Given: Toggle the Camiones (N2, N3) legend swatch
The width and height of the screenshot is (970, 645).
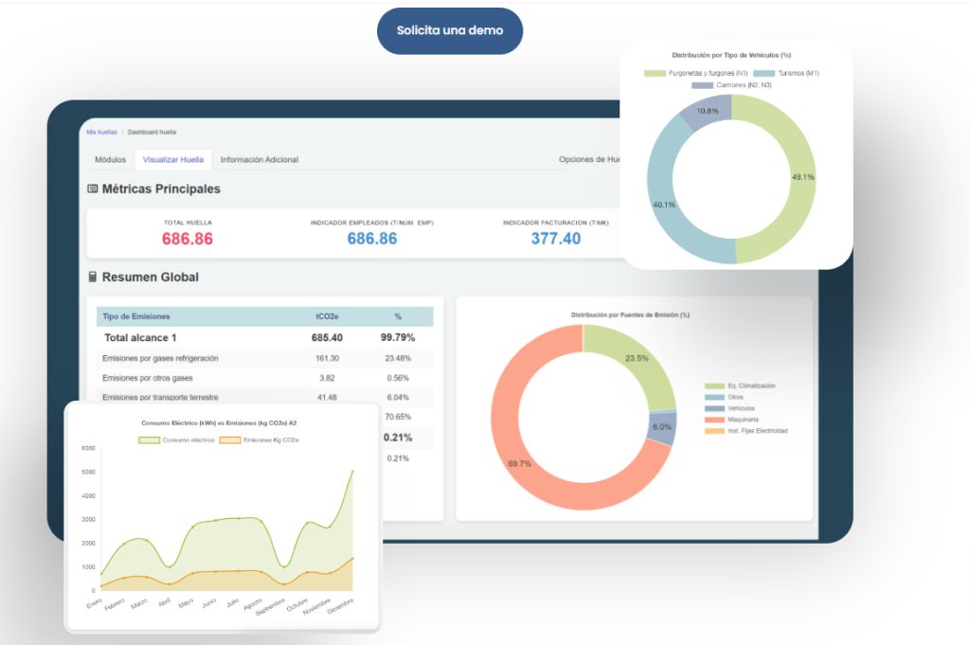Looking at the screenshot, I should click(x=702, y=85).
